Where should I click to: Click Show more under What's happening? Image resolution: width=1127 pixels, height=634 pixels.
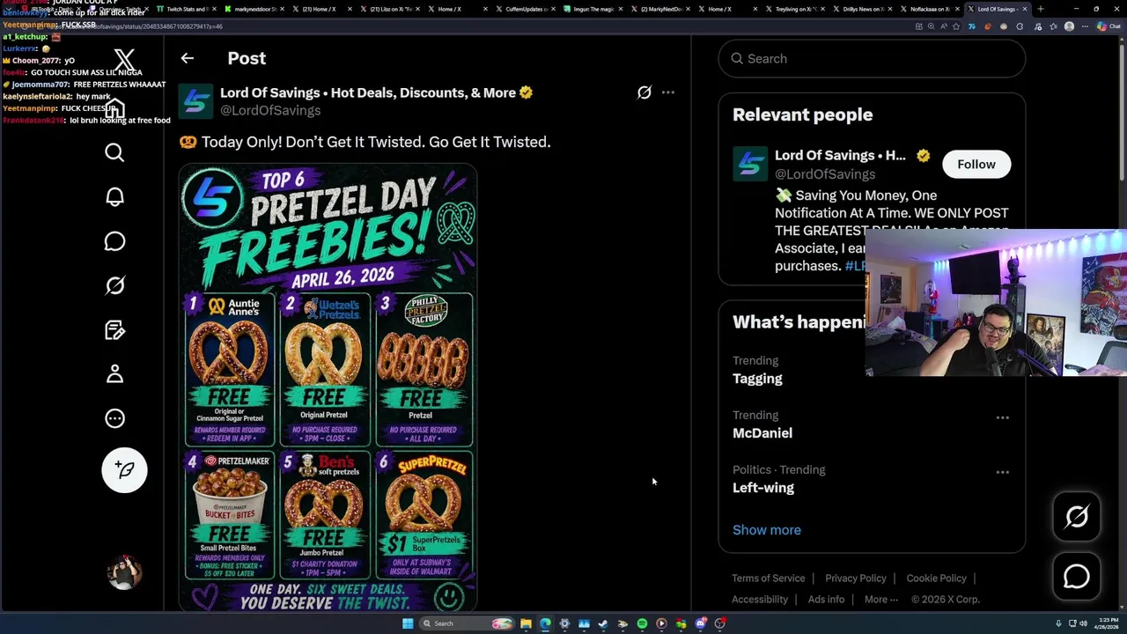767,530
